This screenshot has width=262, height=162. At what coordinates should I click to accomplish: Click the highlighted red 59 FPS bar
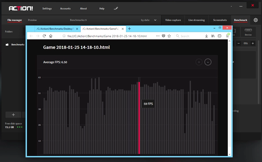coord(139,118)
